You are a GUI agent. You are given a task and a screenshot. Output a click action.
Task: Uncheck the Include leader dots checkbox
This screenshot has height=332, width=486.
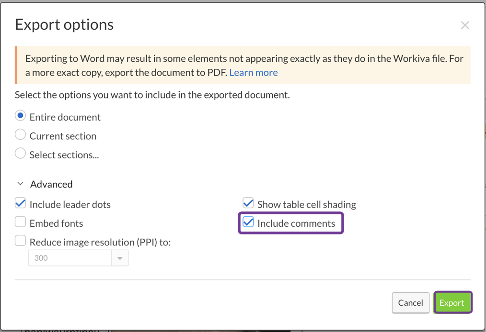20,204
